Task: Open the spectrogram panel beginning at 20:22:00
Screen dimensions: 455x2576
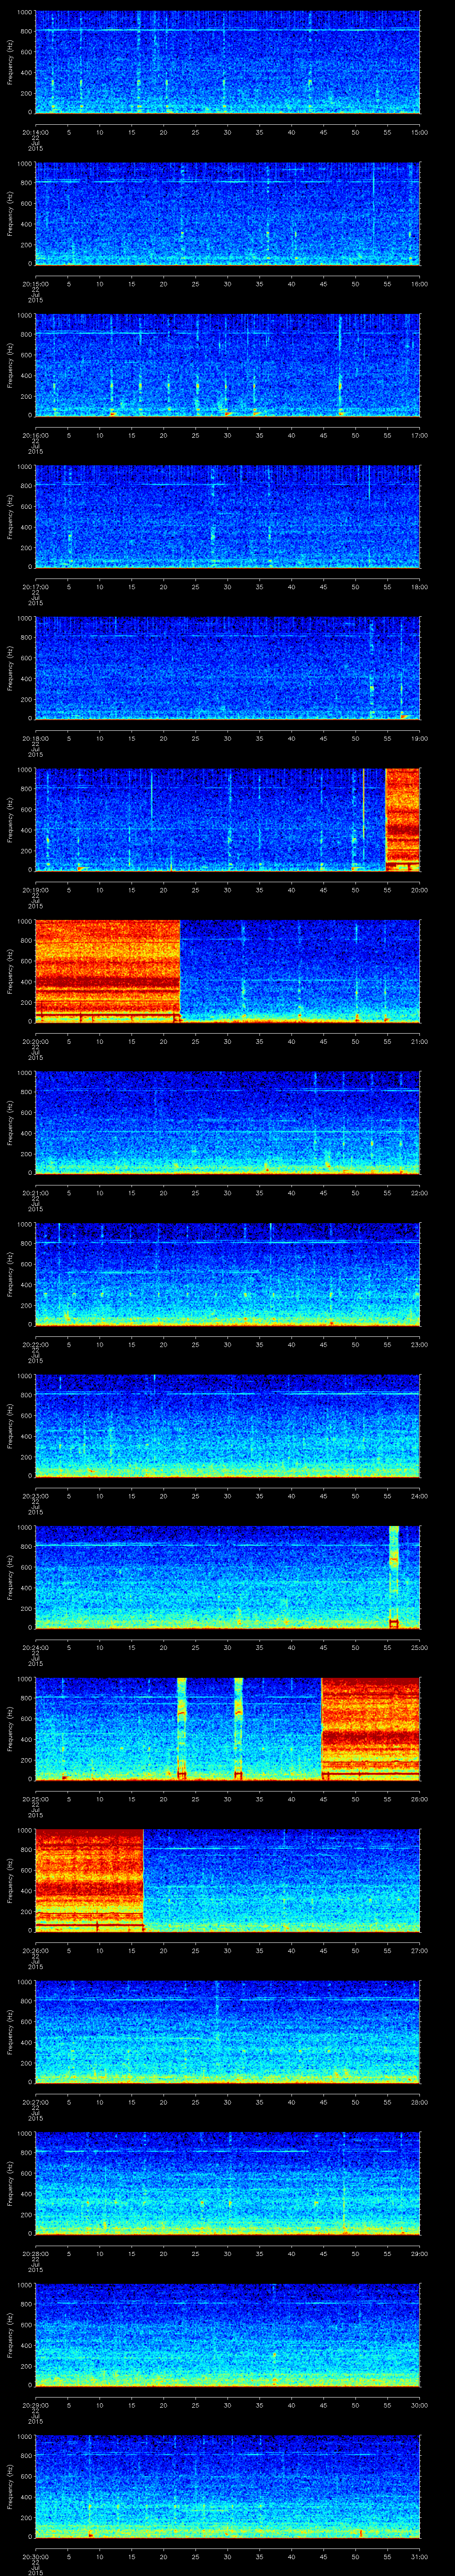Action: click(x=227, y=1273)
